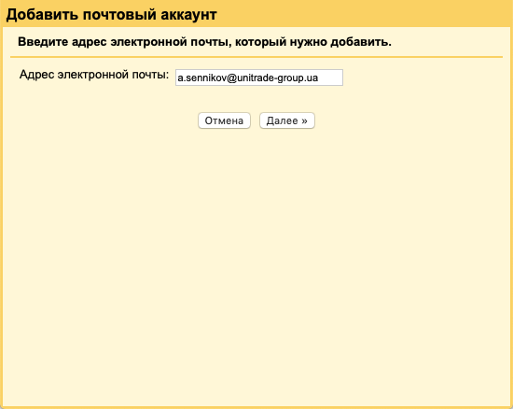513x409 pixels.
Task: Click the » arrow on Далее button
Action: click(x=304, y=121)
